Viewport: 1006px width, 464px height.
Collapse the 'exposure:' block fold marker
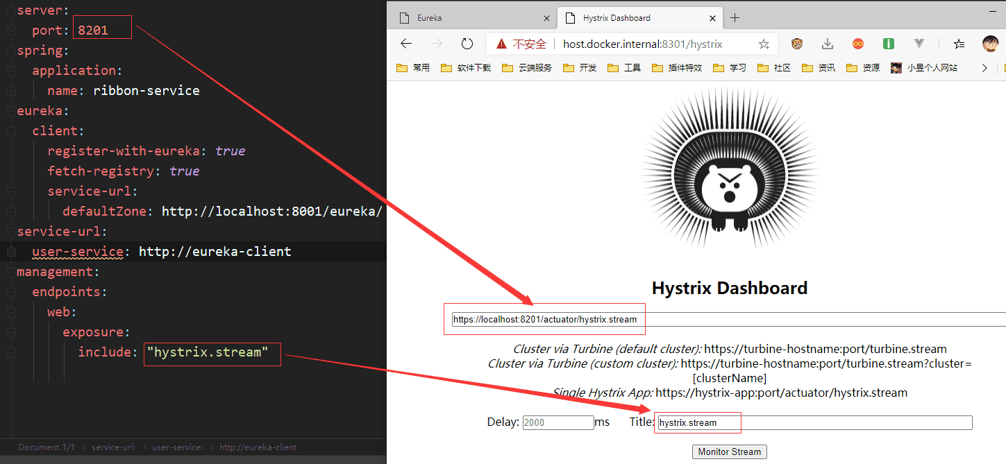[10, 332]
